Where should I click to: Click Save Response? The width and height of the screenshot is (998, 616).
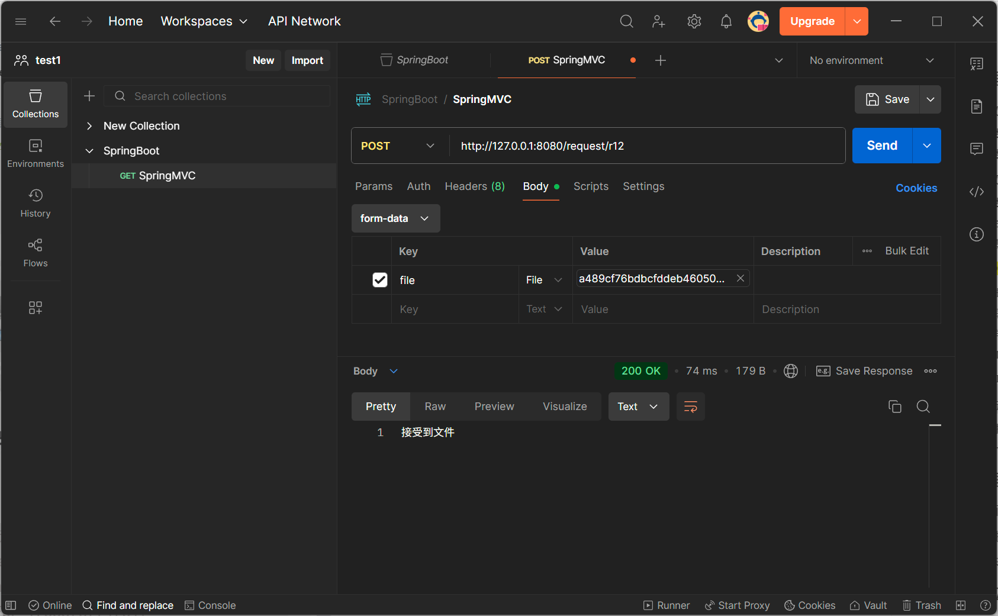click(x=864, y=371)
